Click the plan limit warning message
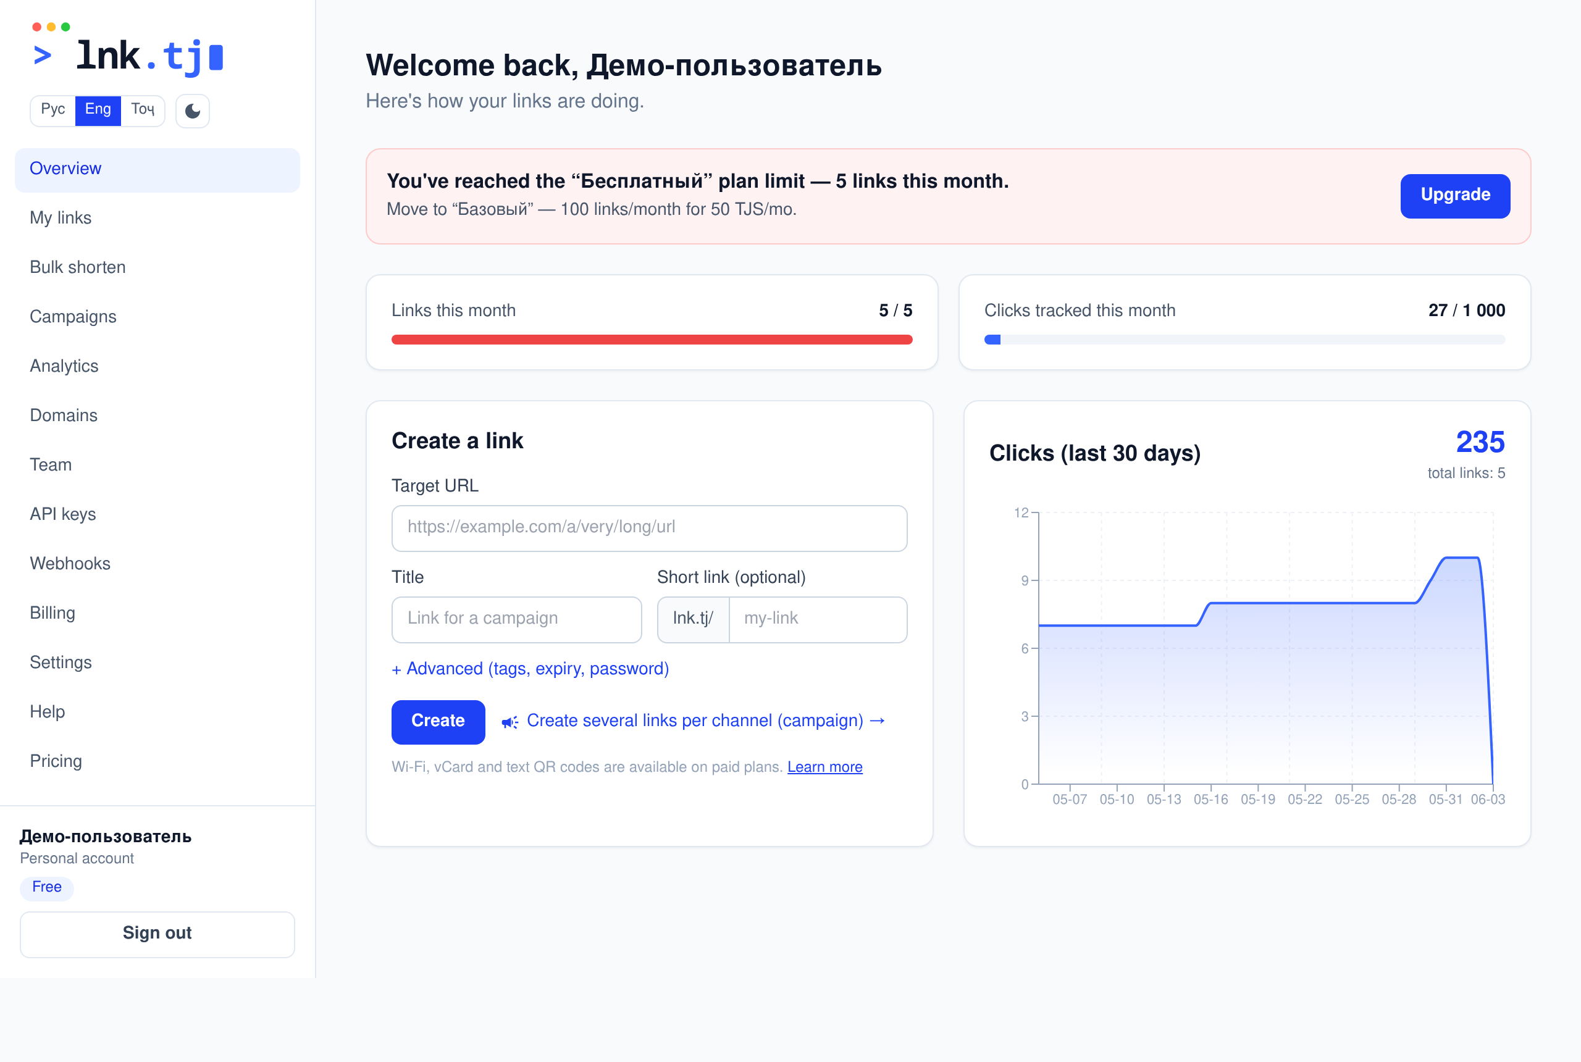Viewport: 1581px width, 1062px height. pyautogui.click(x=698, y=182)
